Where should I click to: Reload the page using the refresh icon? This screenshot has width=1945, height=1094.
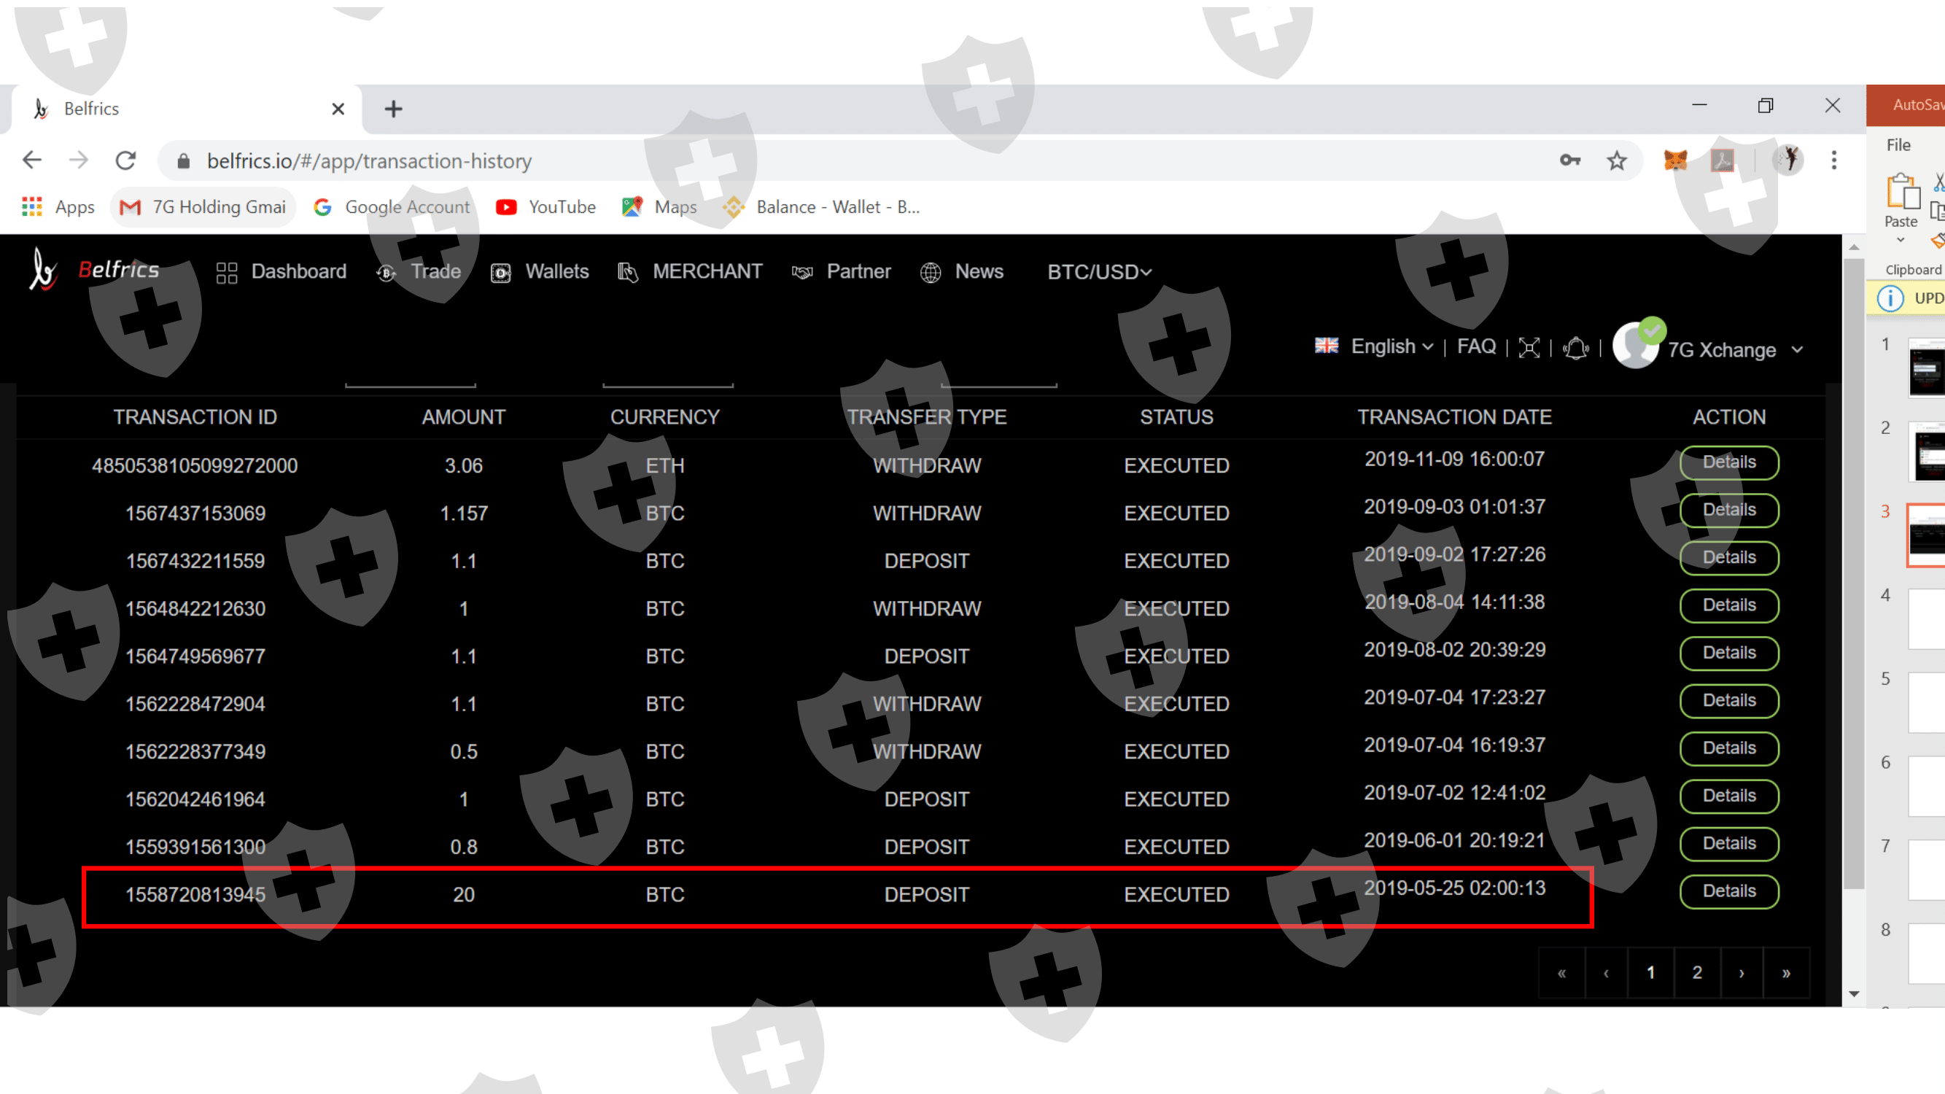pyautogui.click(x=125, y=160)
